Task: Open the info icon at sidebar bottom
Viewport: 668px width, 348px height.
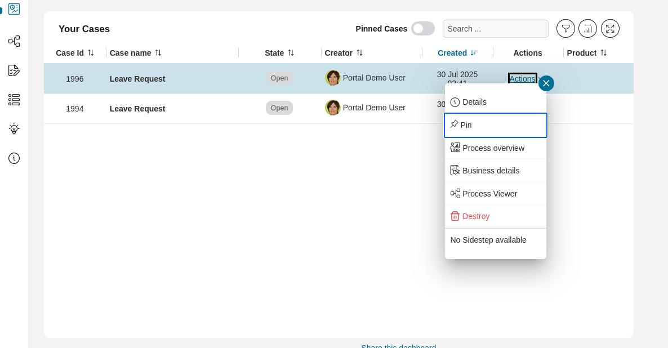Action: tap(14, 158)
